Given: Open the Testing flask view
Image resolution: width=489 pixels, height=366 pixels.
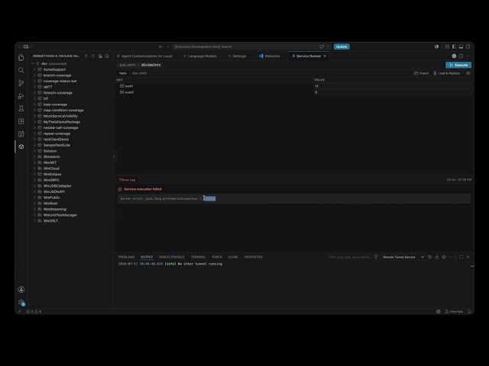Looking at the screenshot, I should (x=21, y=108).
